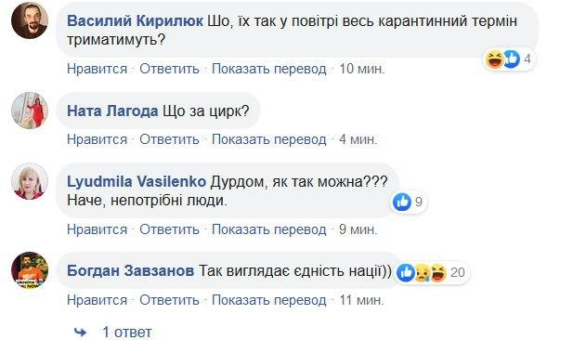Screen dimensions: 573x340
Task: Show translation of Lyudmila Vasilenko's comment
Action: 269,229
